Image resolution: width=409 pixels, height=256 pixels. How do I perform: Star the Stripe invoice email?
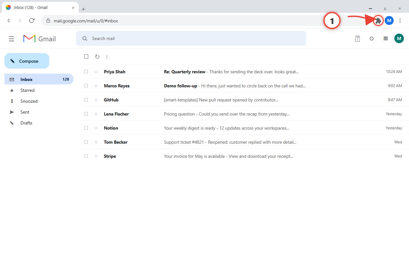pos(96,156)
